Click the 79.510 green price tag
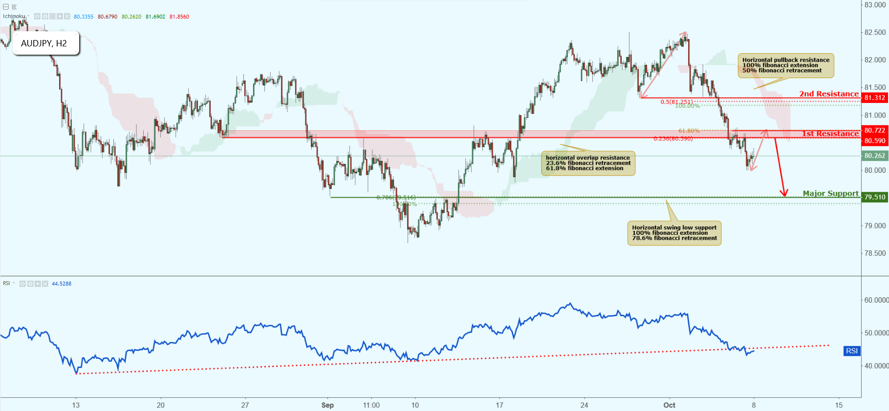The height and width of the screenshot is (411, 889). [x=875, y=197]
